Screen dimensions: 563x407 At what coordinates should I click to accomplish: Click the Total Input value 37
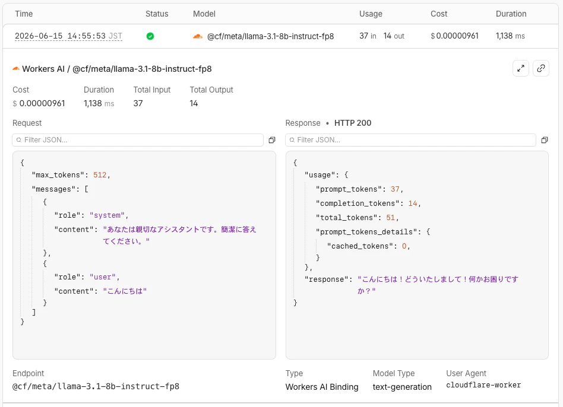pos(138,103)
